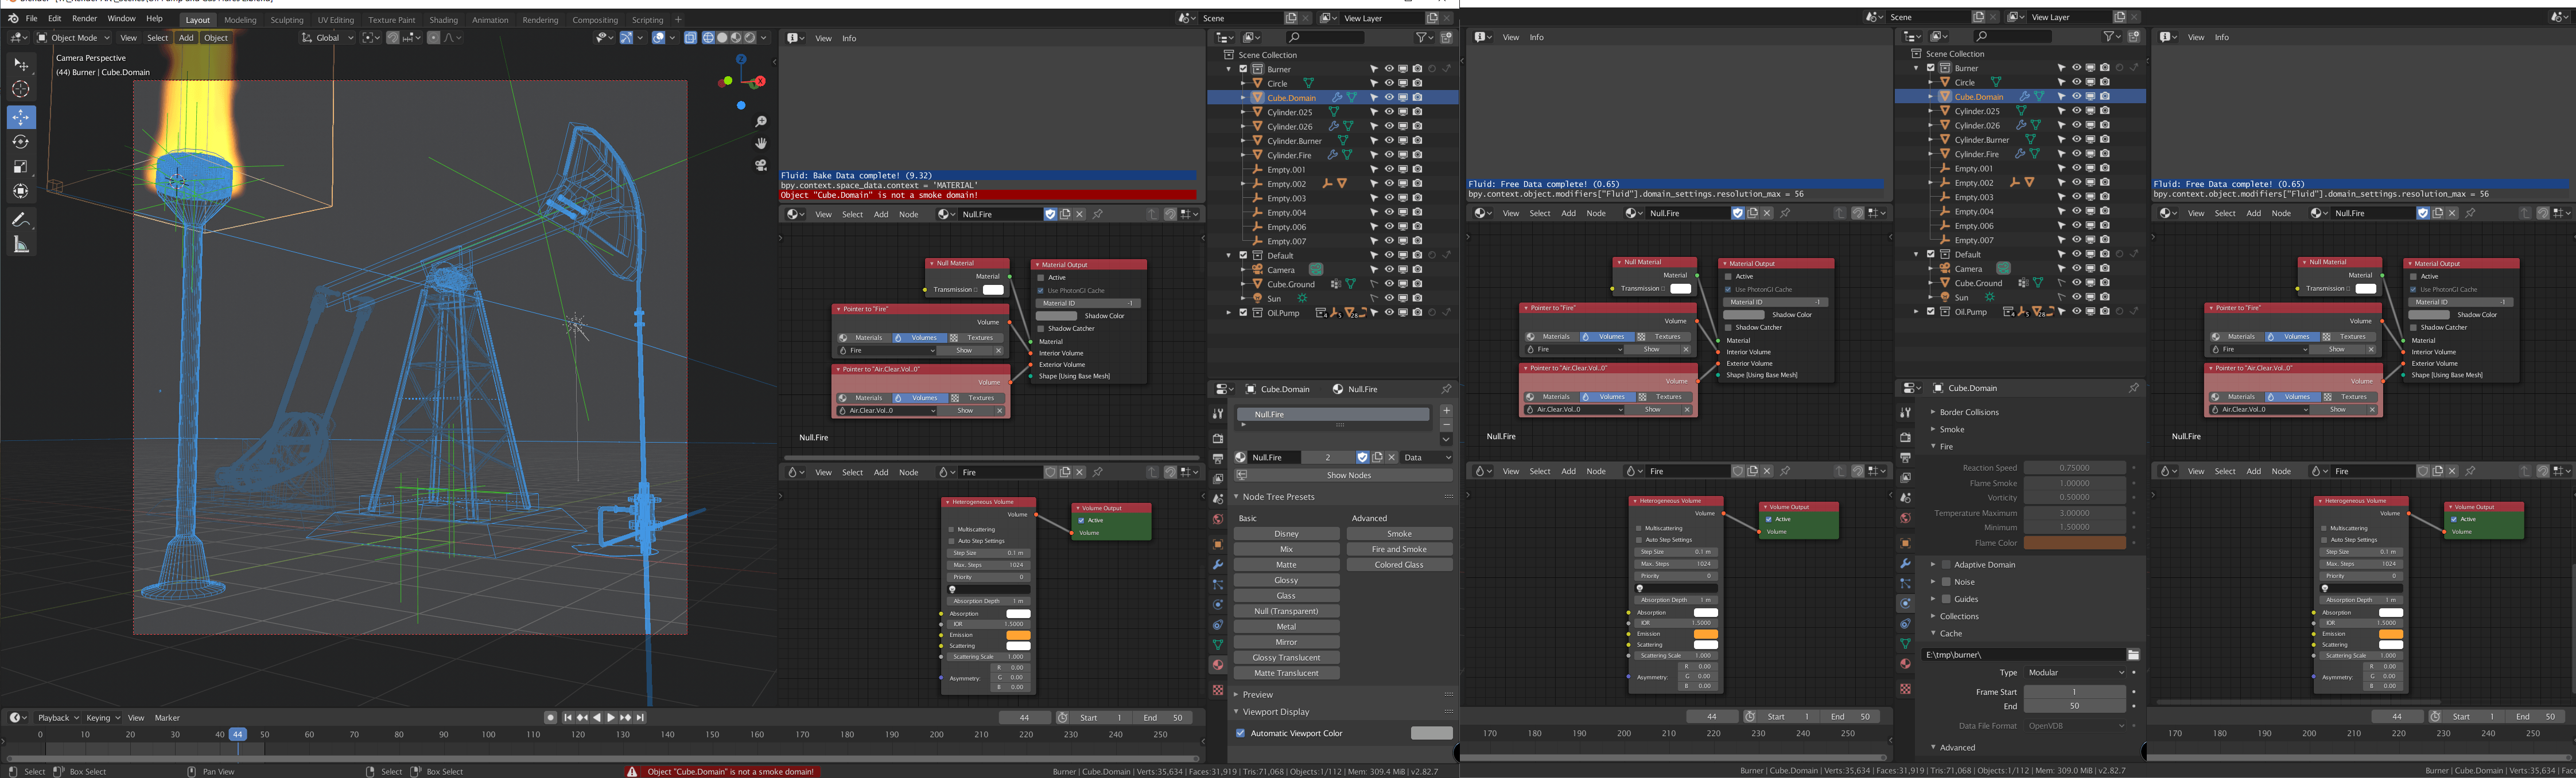Select the Measure ruler tool

(21, 245)
